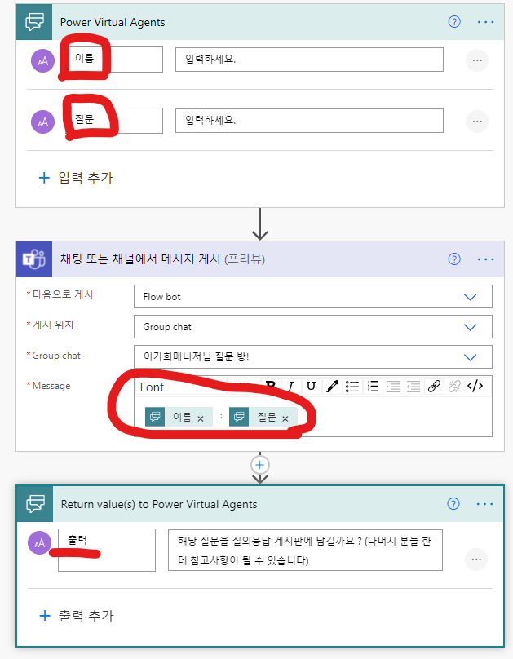Screen dimensions: 513x659
Task: Click the text type icon beside 질문 input
Action: (x=43, y=122)
